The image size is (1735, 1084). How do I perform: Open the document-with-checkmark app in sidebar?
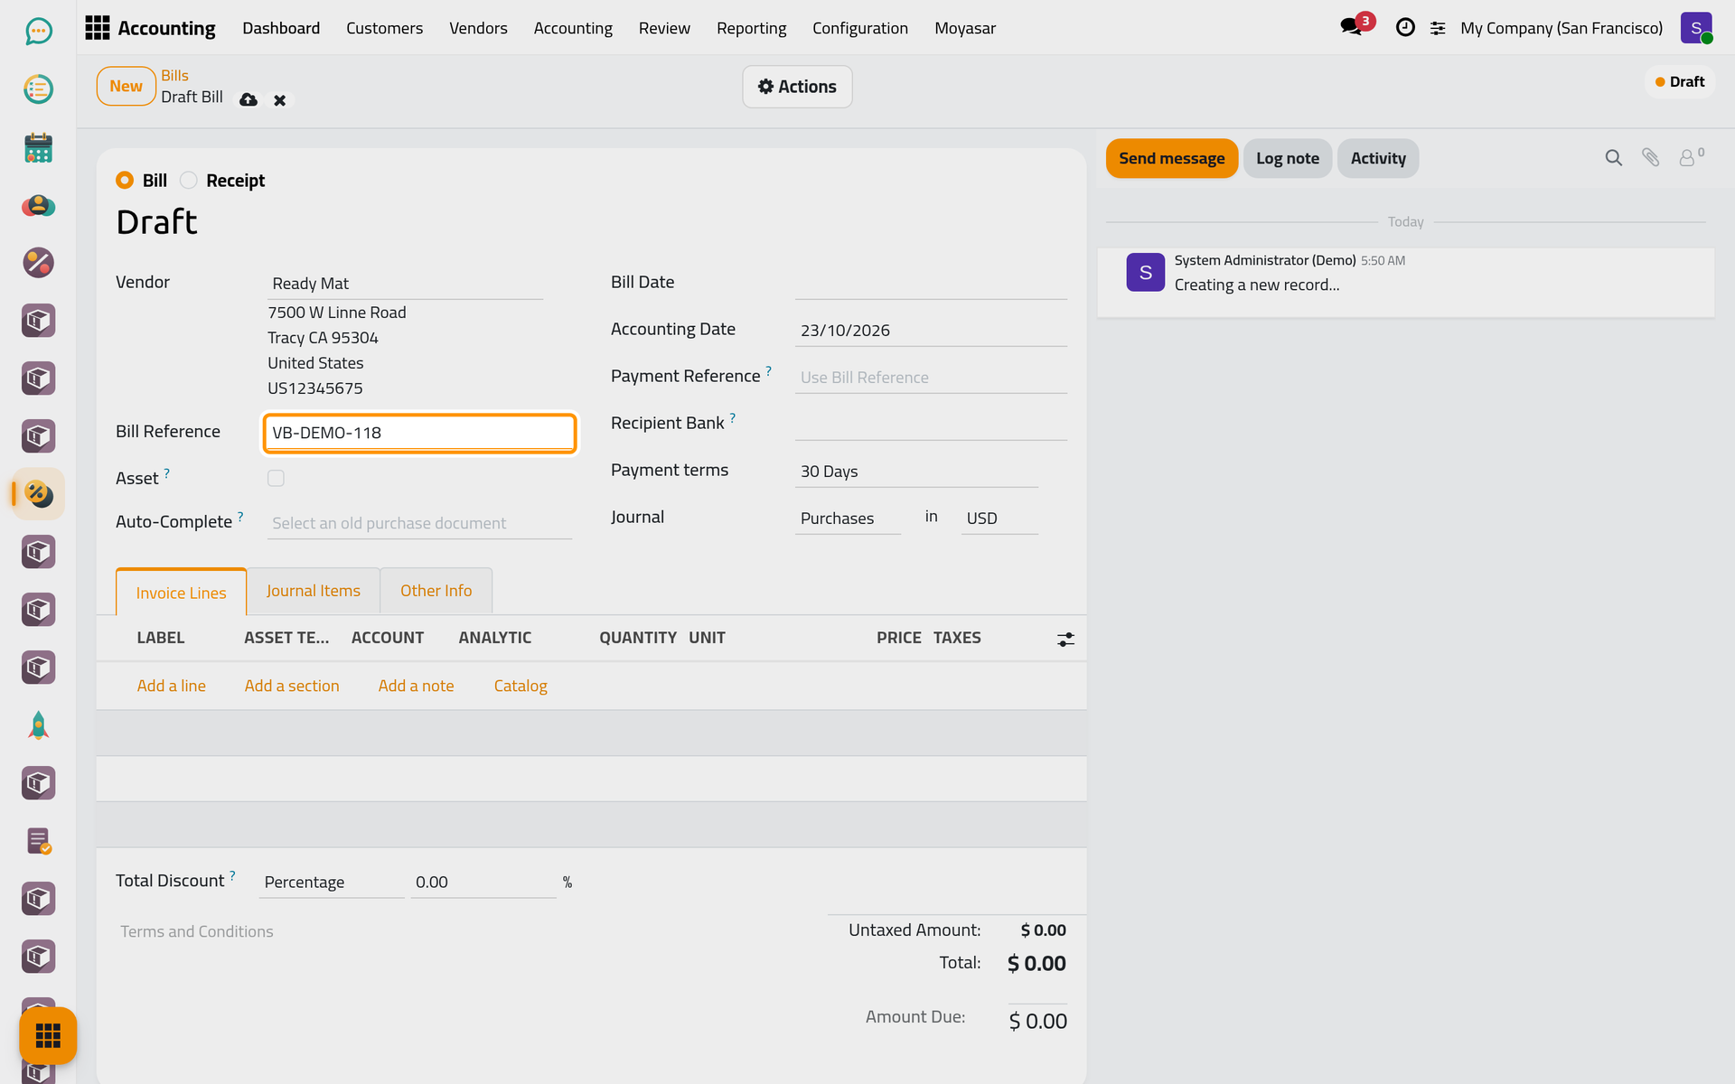click(x=38, y=841)
